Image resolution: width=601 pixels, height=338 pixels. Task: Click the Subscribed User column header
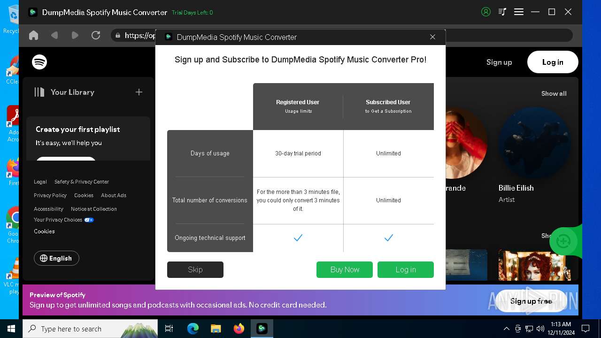(388, 106)
